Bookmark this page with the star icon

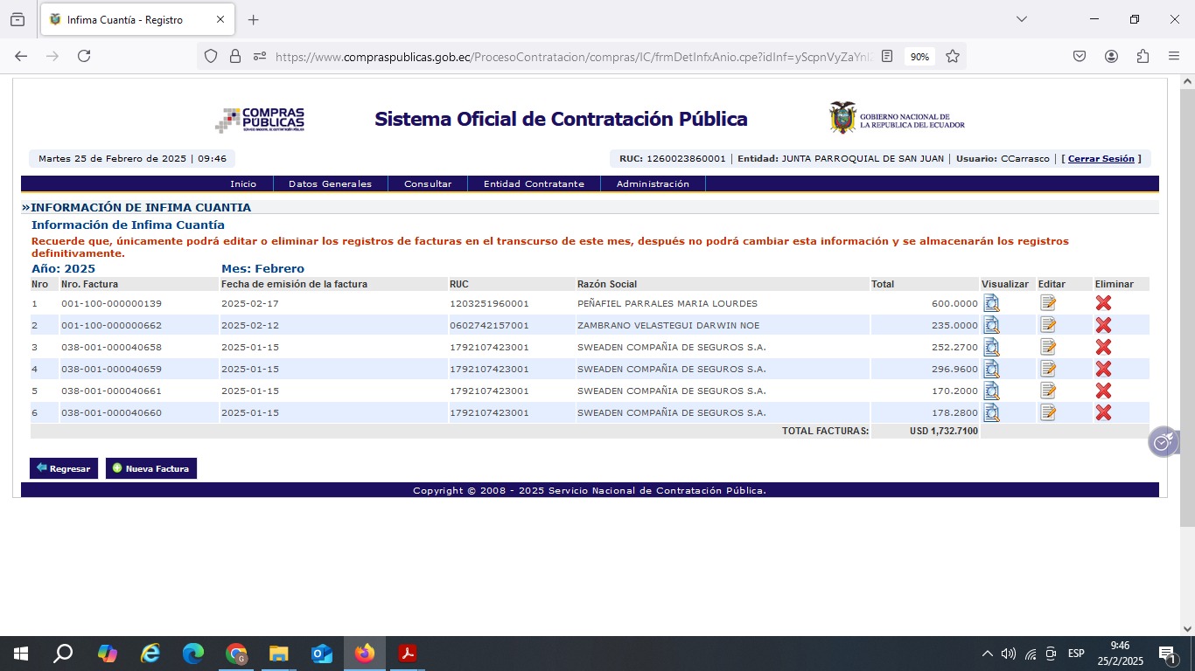click(953, 56)
